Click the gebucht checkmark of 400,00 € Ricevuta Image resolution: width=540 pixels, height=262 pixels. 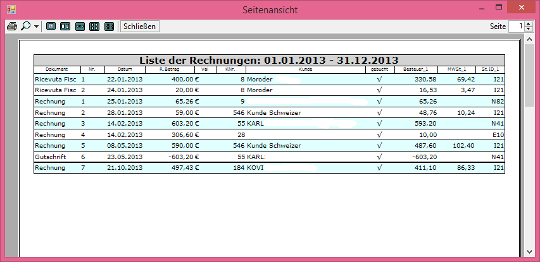pos(379,80)
